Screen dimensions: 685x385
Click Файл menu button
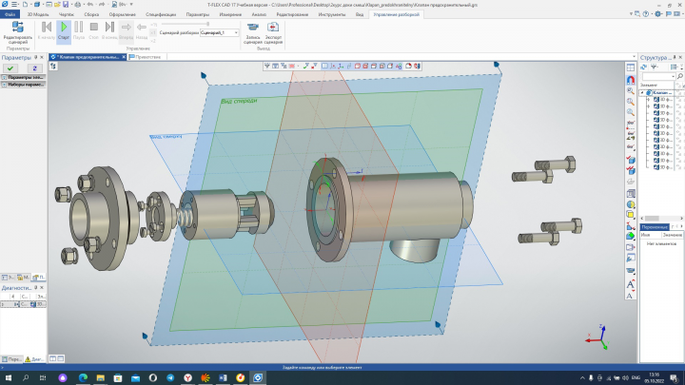click(10, 14)
